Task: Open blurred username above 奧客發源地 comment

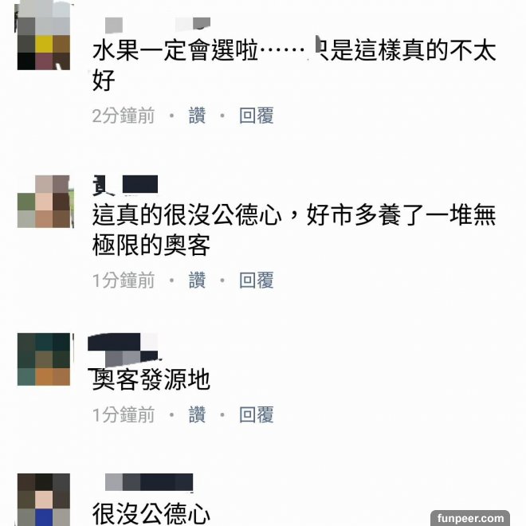Action: pos(123,350)
